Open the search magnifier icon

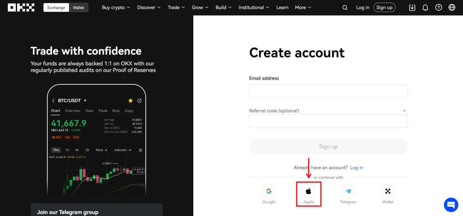point(345,8)
